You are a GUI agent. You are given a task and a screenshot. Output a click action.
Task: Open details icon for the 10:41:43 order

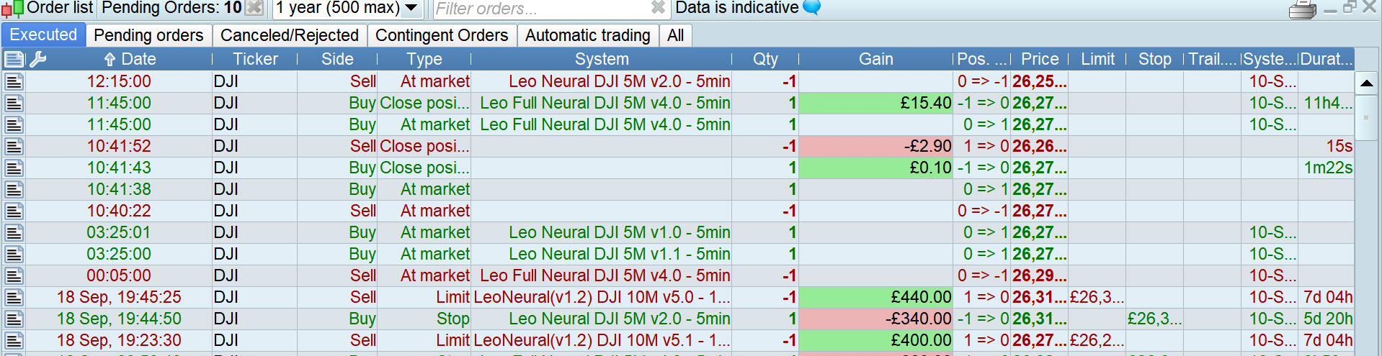14,168
